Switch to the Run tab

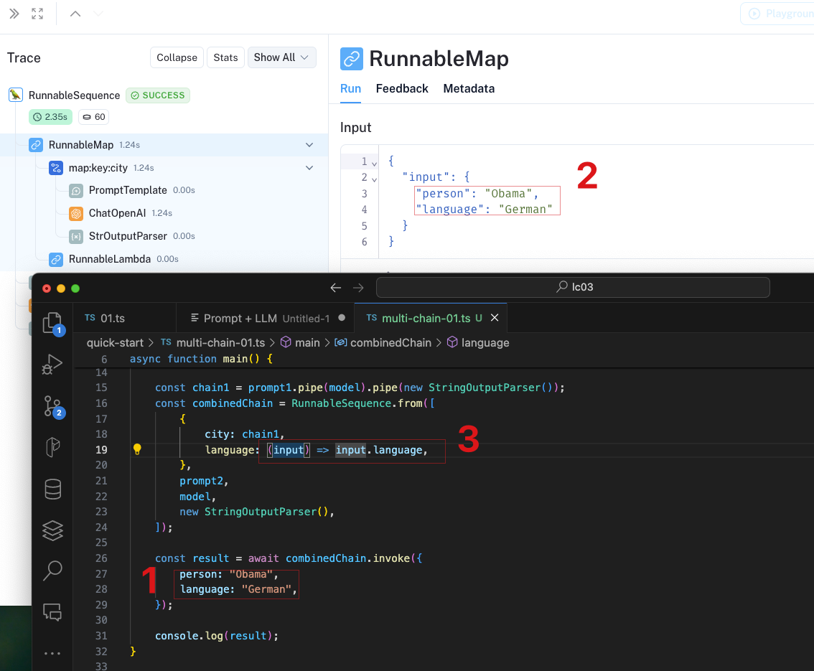[350, 89]
